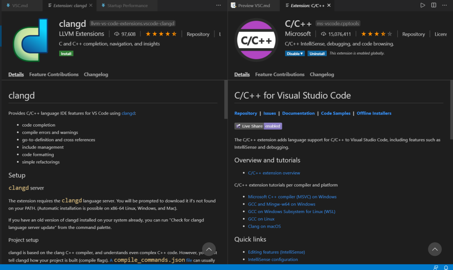Open the C/C++ License link
Image resolution: width=453 pixels, height=270 pixels.
(440, 34)
